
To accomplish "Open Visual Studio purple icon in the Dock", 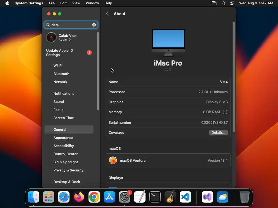I will click(x=207, y=197).
